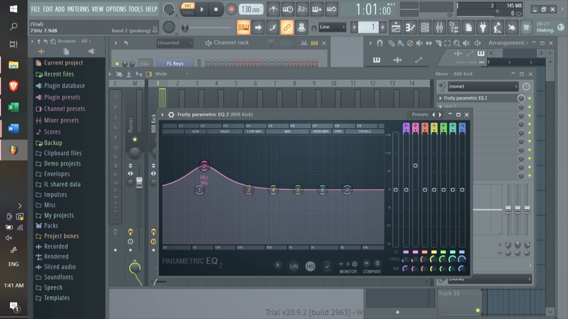Start playback with the play button
Viewport: 568px width, 319px height.
202,9
